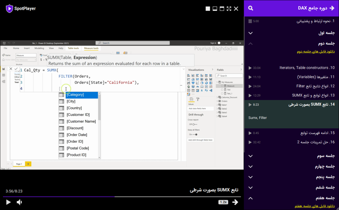Enter fullscreen with the expand arrows icon
This screenshot has width=339, height=210.
[229, 9]
